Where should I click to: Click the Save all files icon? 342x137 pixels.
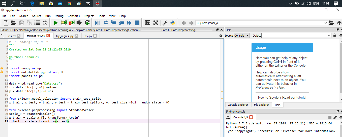pos(29,23)
